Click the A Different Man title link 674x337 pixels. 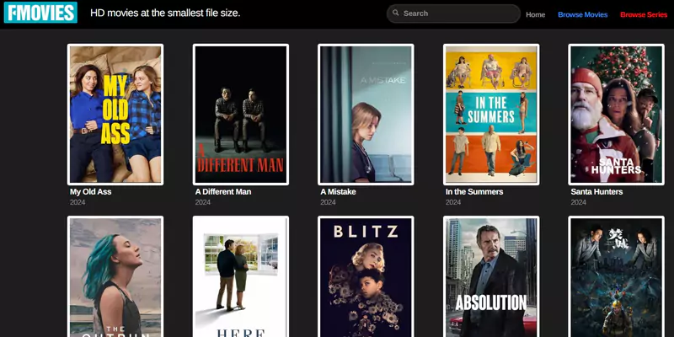[223, 192]
